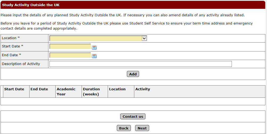The image size is (267, 134).
Task: Go to the previous page with Back
Action: pos(124,128)
